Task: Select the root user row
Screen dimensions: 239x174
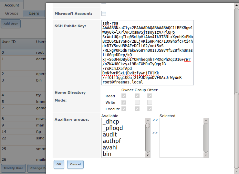Action: 23,52
